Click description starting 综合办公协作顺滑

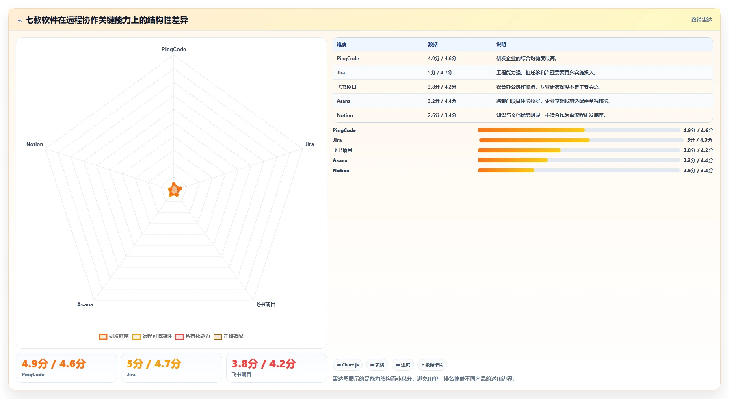[x=549, y=87]
